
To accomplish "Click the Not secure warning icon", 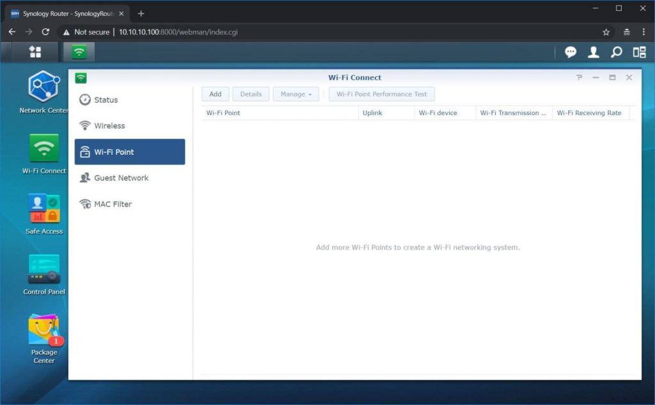I will click(66, 32).
